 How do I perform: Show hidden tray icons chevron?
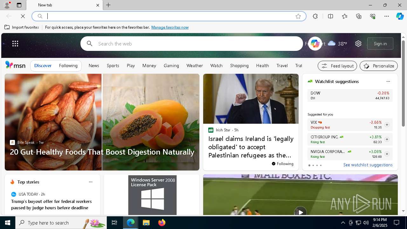343,223
